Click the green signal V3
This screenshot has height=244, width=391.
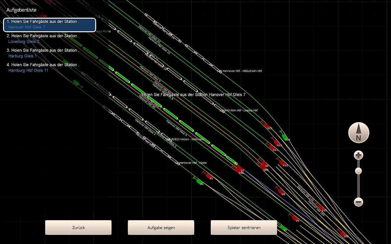282,228
